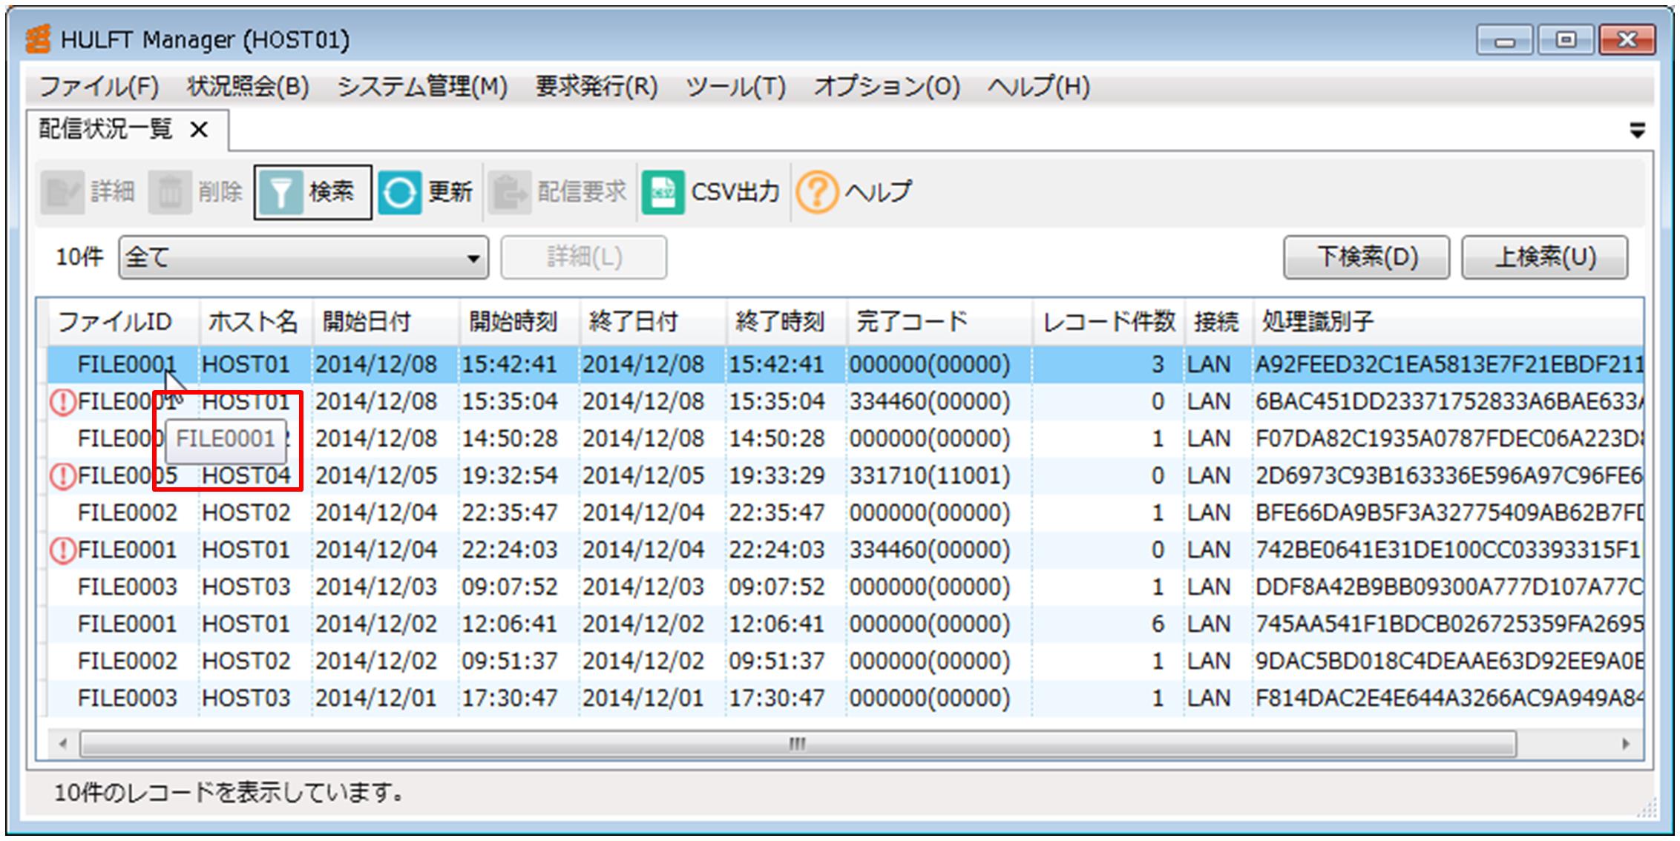Click end time 19:33:29 cell
The height and width of the screenshot is (841, 1680).
coord(776,476)
